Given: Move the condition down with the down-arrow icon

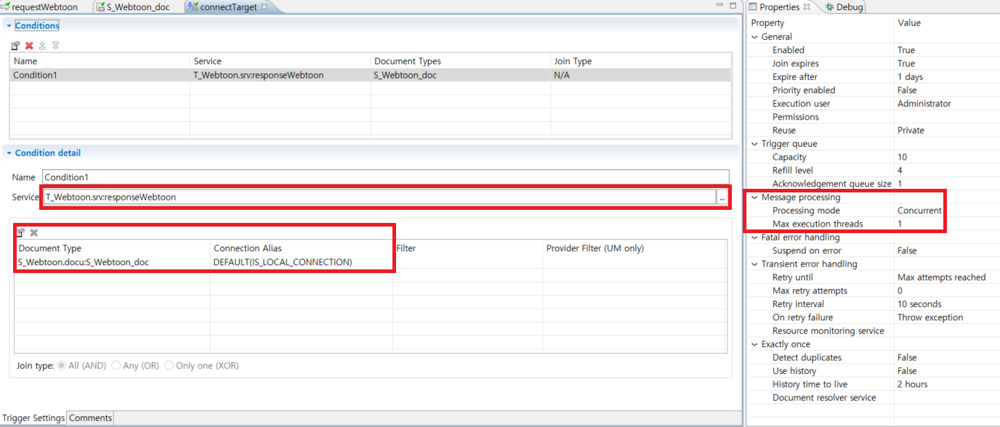Looking at the screenshot, I should click(55, 46).
